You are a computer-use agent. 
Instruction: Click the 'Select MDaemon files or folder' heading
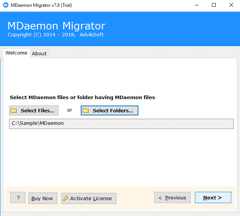tap(82, 97)
